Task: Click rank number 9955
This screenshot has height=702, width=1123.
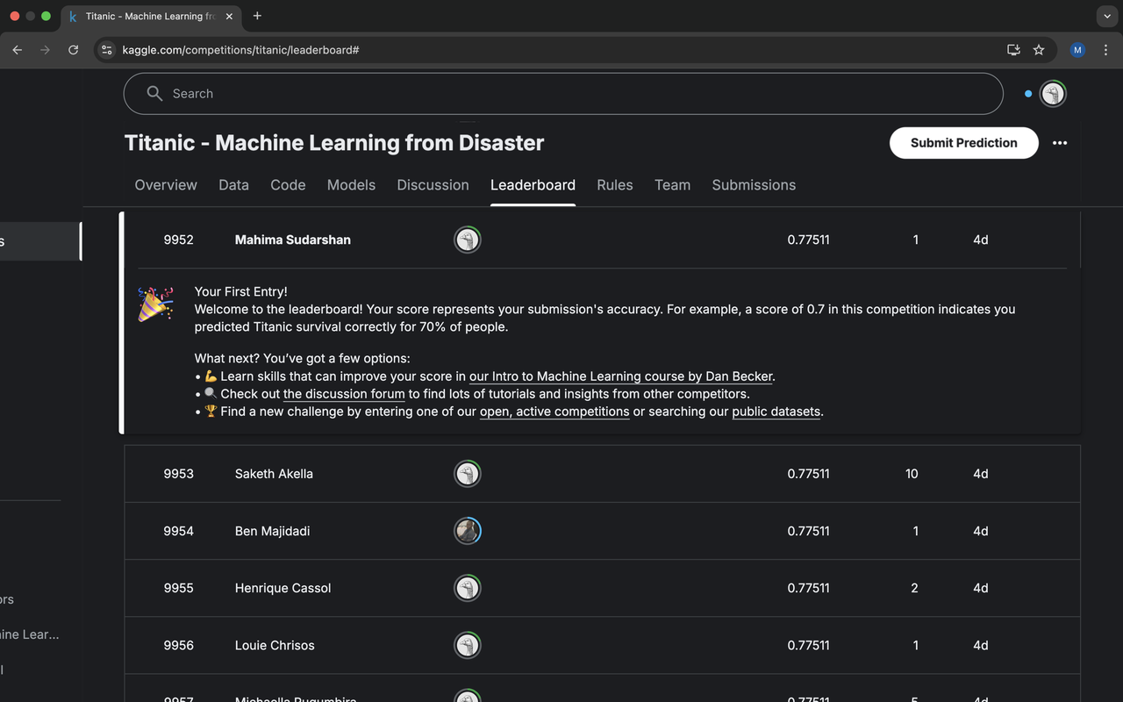Action: (178, 588)
